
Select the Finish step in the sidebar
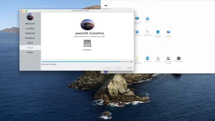pos(30,52)
